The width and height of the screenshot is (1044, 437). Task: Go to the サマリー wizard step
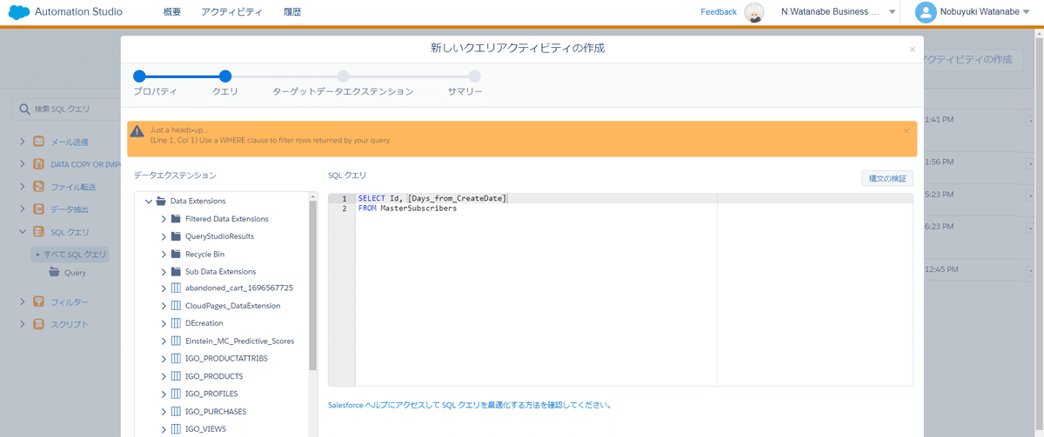click(x=474, y=76)
